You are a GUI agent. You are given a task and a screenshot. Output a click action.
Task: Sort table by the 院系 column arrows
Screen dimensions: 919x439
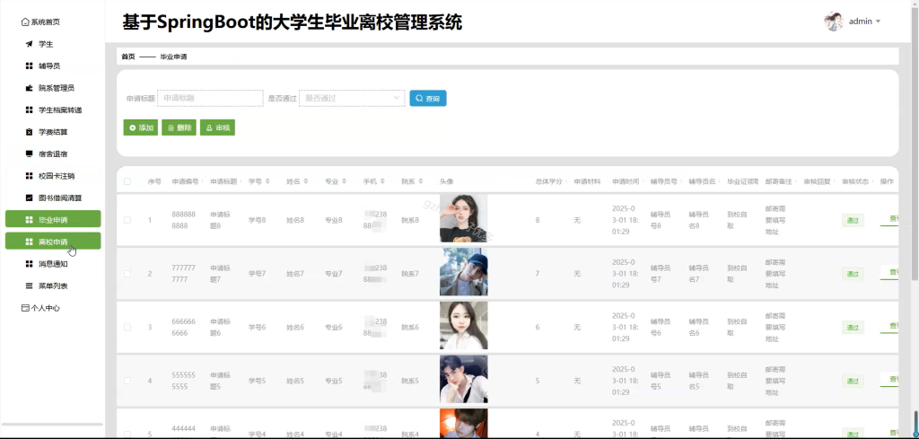pyautogui.click(x=421, y=181)
